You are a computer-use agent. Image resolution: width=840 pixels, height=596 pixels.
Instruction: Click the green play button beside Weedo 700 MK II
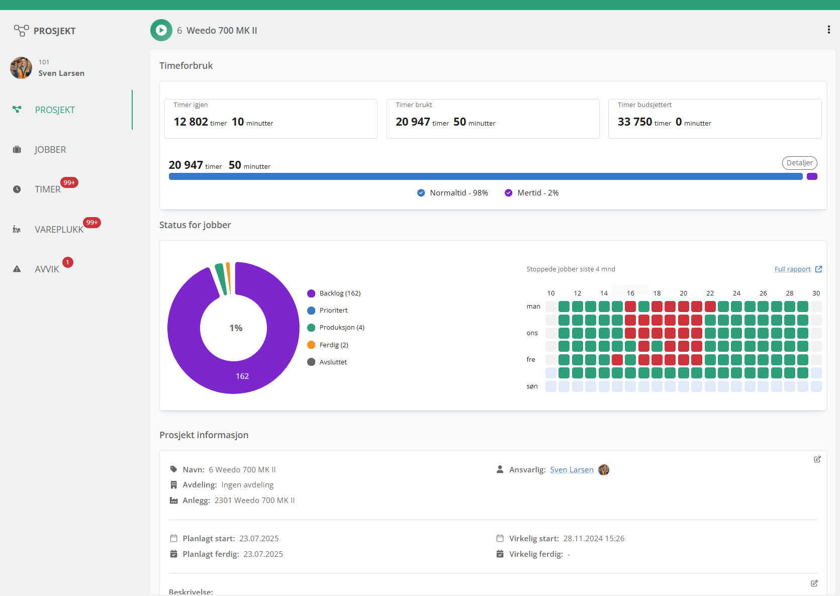(x=161, y=30)
